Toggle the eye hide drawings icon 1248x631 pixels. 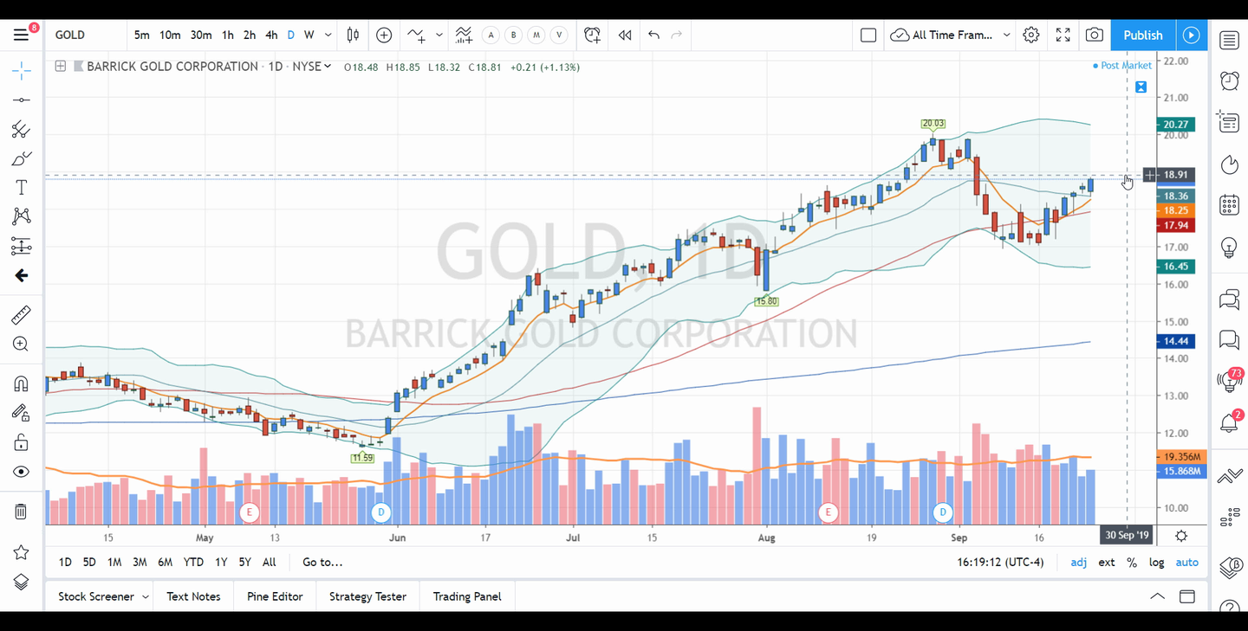pos(22,472)
